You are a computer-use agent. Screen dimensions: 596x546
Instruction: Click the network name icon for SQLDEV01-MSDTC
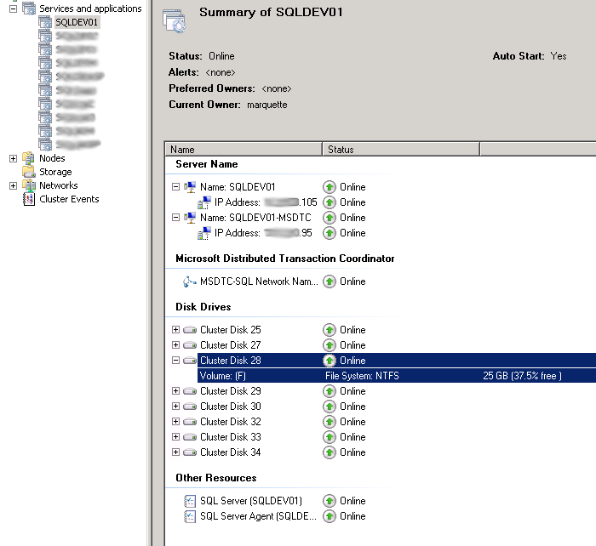[x=190, y=218]
